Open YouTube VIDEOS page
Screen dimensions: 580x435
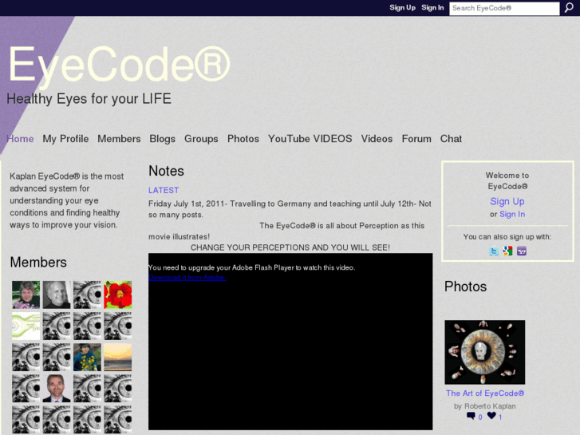[x=310, y=139]
